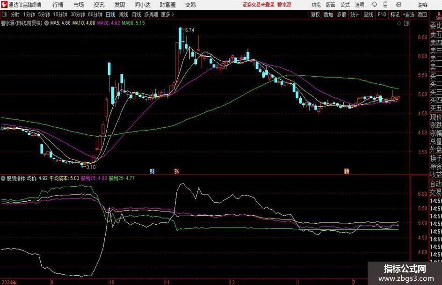442x285 pixels.
Task: Click the 均价: 4.92 label
Action: [37, 178]
